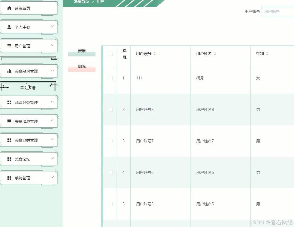
Task: Click the list icon for 用户管理
Action: (9, 46)
